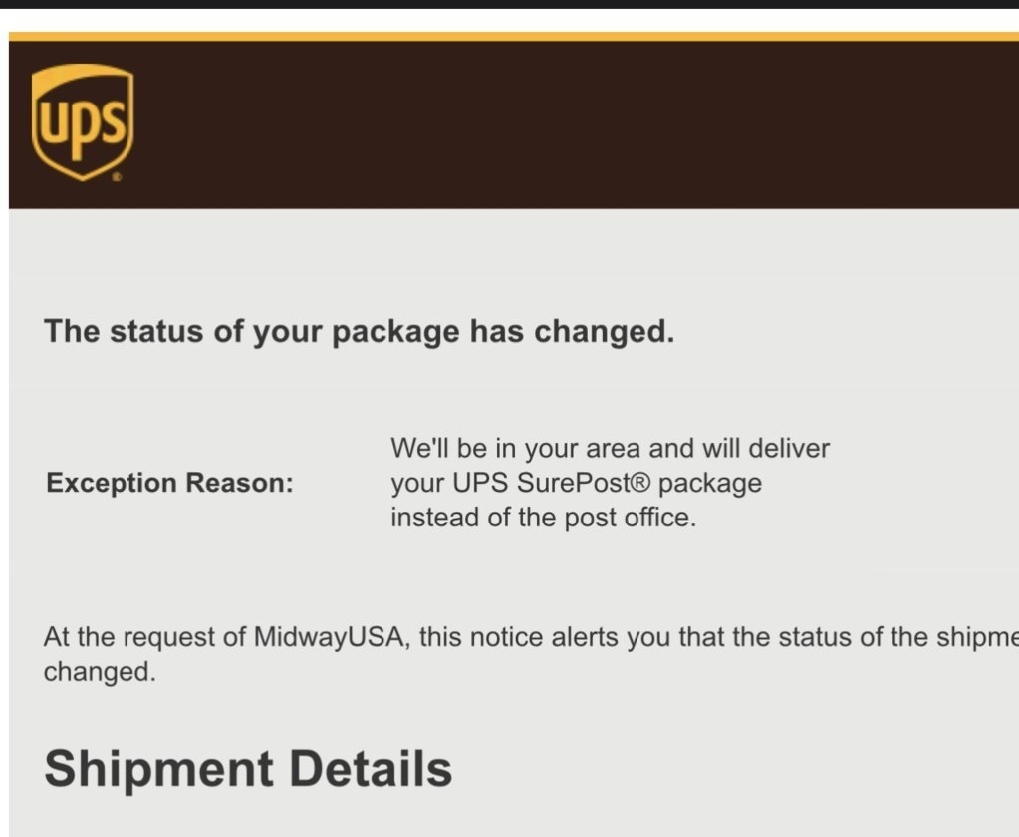Click the 'We'll be in your area' line
Image resolution: width=1019 pixels, height=837 pixels.
click(x=610, y=448)
